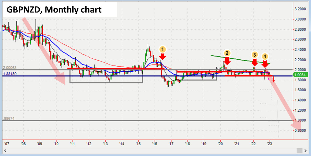Click the 1.4000 price axis label
This screenshot has width=314, height=156.
coord(300,100)
